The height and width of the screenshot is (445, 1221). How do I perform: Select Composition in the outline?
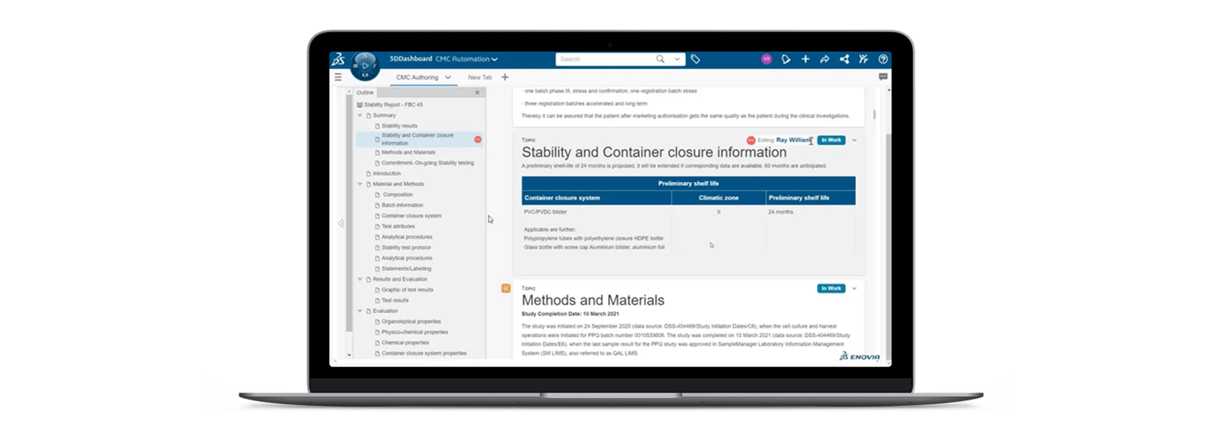coord(398,195)
